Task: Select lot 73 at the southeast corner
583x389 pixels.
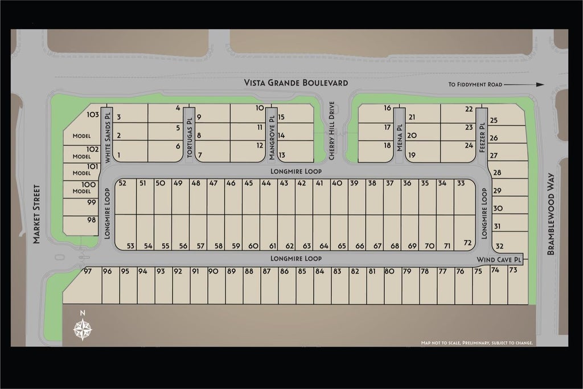Action: point(518,285)
